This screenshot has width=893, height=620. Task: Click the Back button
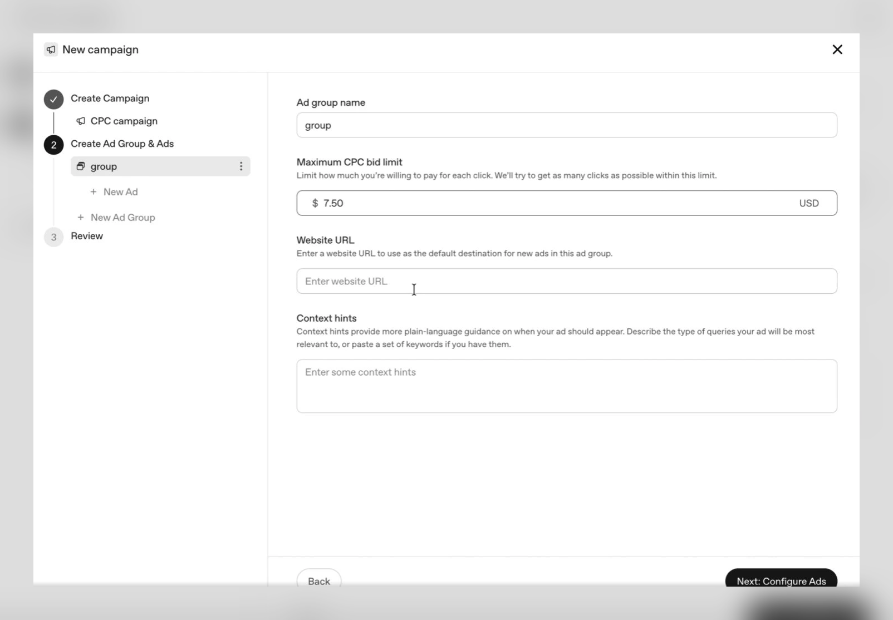[319, 579]
